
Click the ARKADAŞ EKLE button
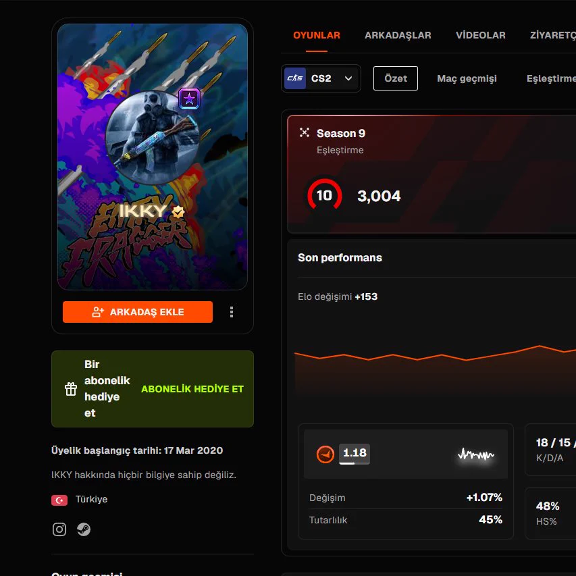click(138, 312)
